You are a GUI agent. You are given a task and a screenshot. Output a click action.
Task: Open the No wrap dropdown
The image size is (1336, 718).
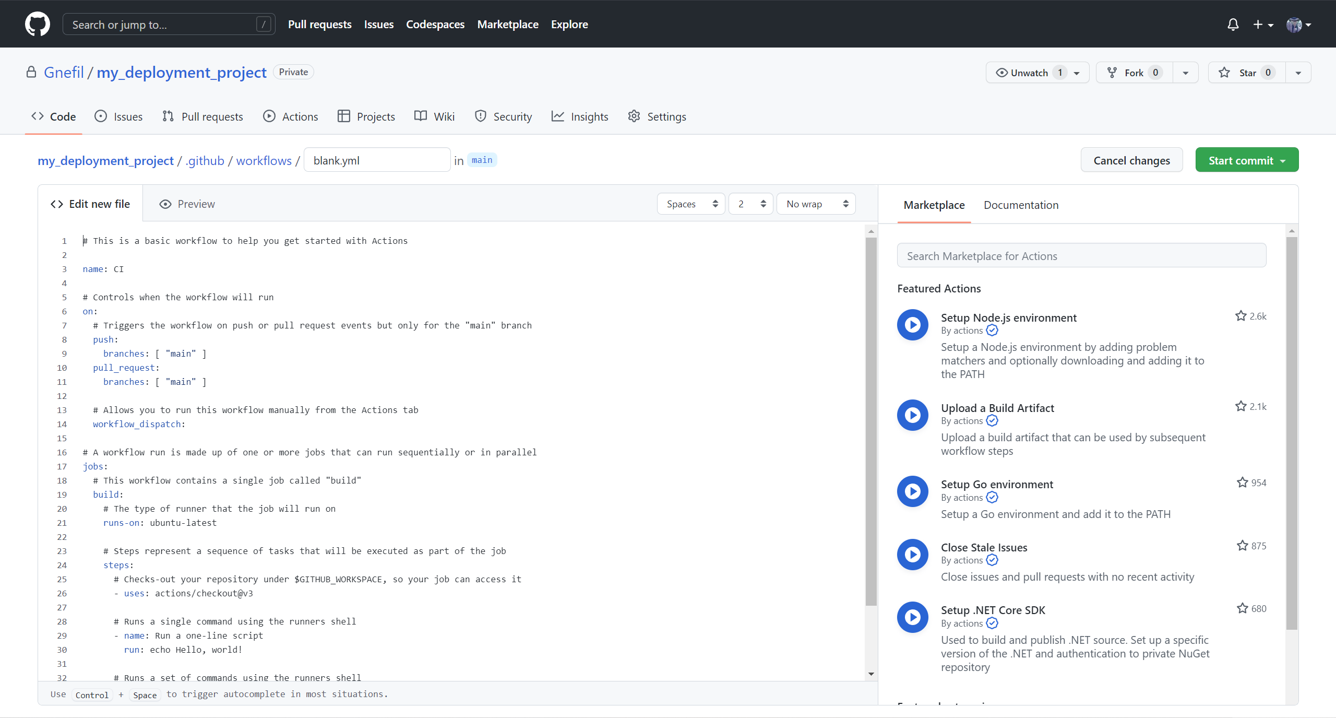[815, 204]
